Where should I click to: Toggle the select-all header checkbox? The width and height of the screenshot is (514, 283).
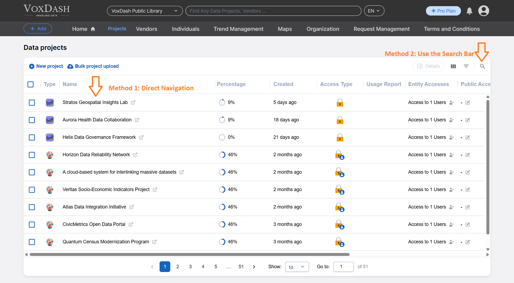(x=31, y=84)
